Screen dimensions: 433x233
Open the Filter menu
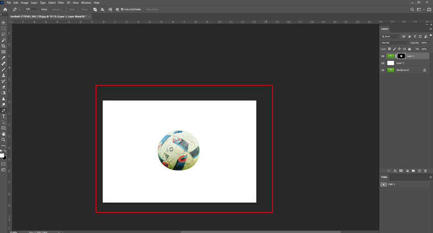(x=61, y=3)
